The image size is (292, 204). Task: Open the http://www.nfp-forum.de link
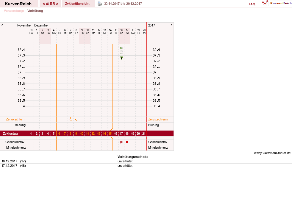click(274, 153)
